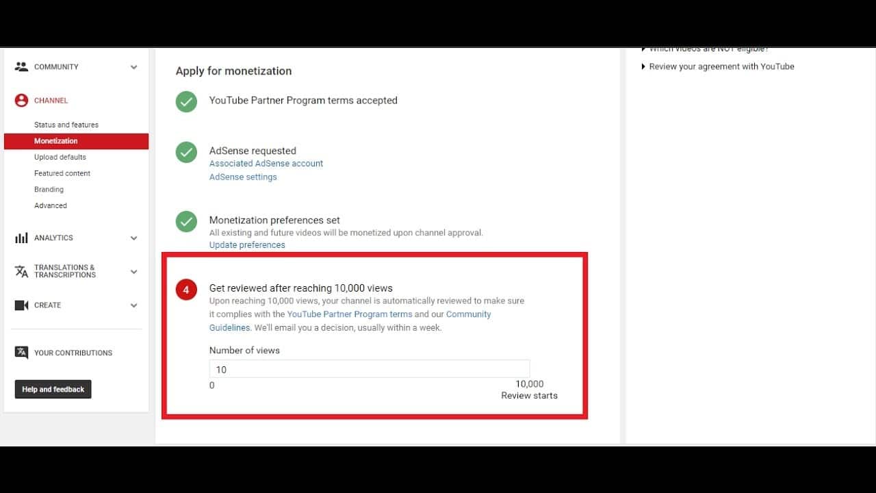Select the Create sidebar icon
This screenshot has width=876, height=493.
pos(21,305)
